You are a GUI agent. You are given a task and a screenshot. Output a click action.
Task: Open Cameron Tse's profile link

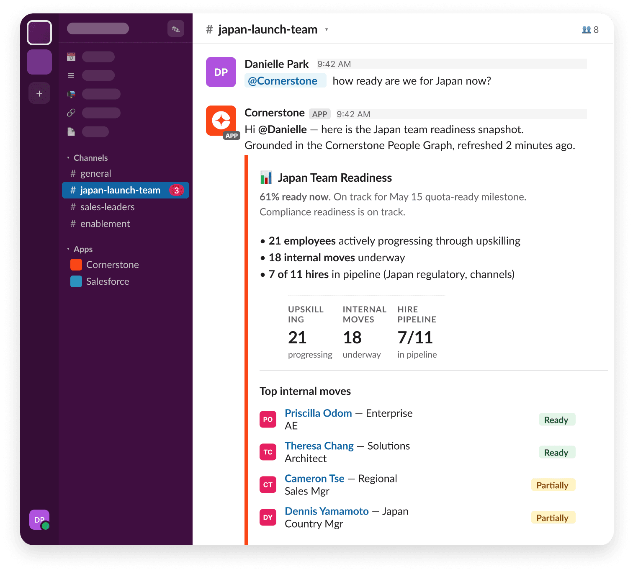tap(314, 479)
